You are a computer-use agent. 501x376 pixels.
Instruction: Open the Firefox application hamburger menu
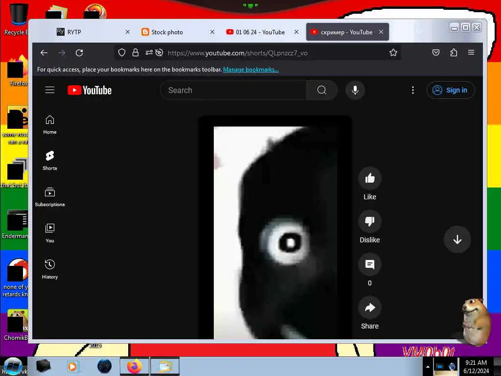coord(471,52)
